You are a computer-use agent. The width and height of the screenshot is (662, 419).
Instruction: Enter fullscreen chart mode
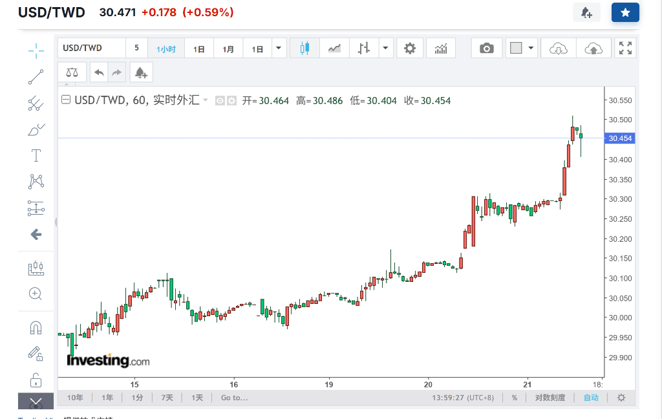click(625, 48)
